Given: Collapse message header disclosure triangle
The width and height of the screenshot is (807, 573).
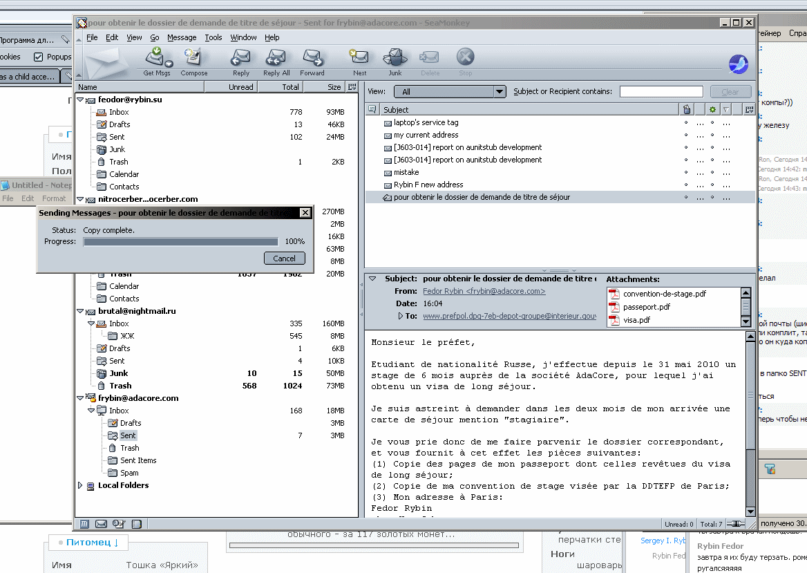Looking at the screenshot, I should tap(372, 279).
